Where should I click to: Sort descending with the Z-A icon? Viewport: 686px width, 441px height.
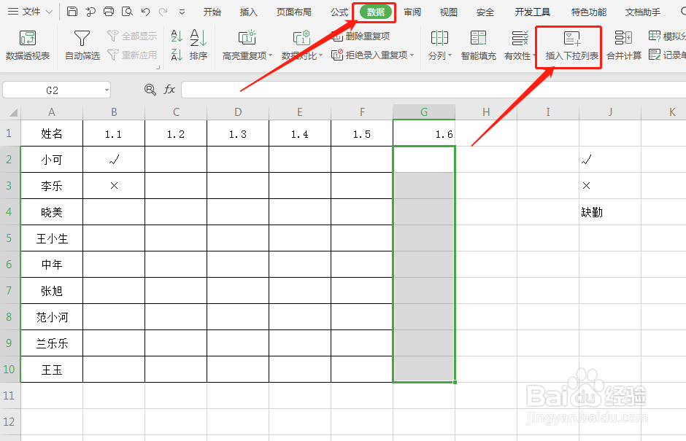click(x=177, y=55)
